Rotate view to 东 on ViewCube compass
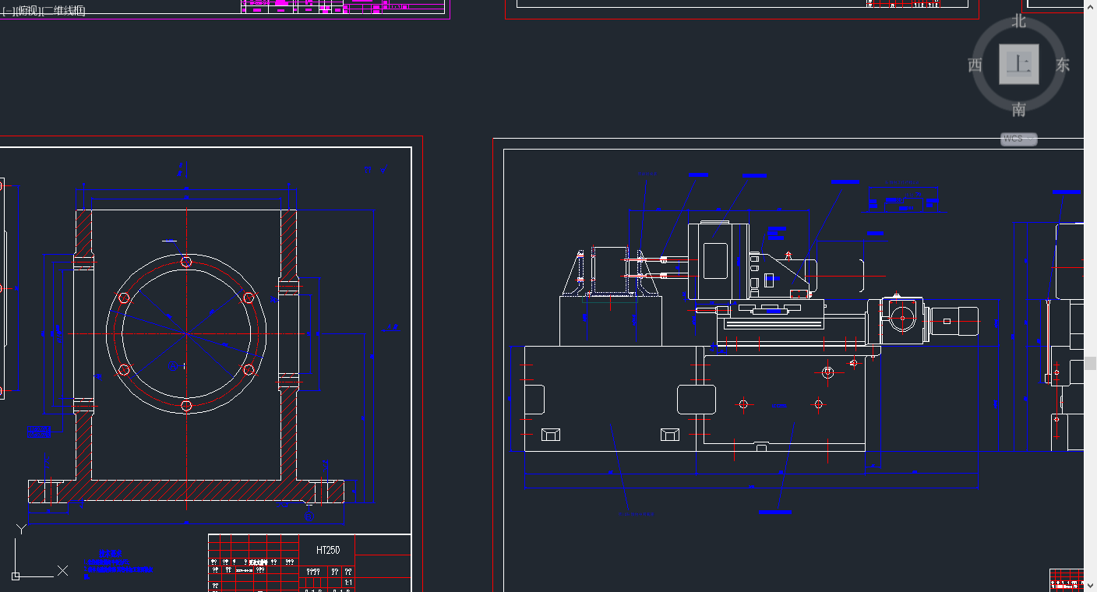 (x=1063, y=65)
